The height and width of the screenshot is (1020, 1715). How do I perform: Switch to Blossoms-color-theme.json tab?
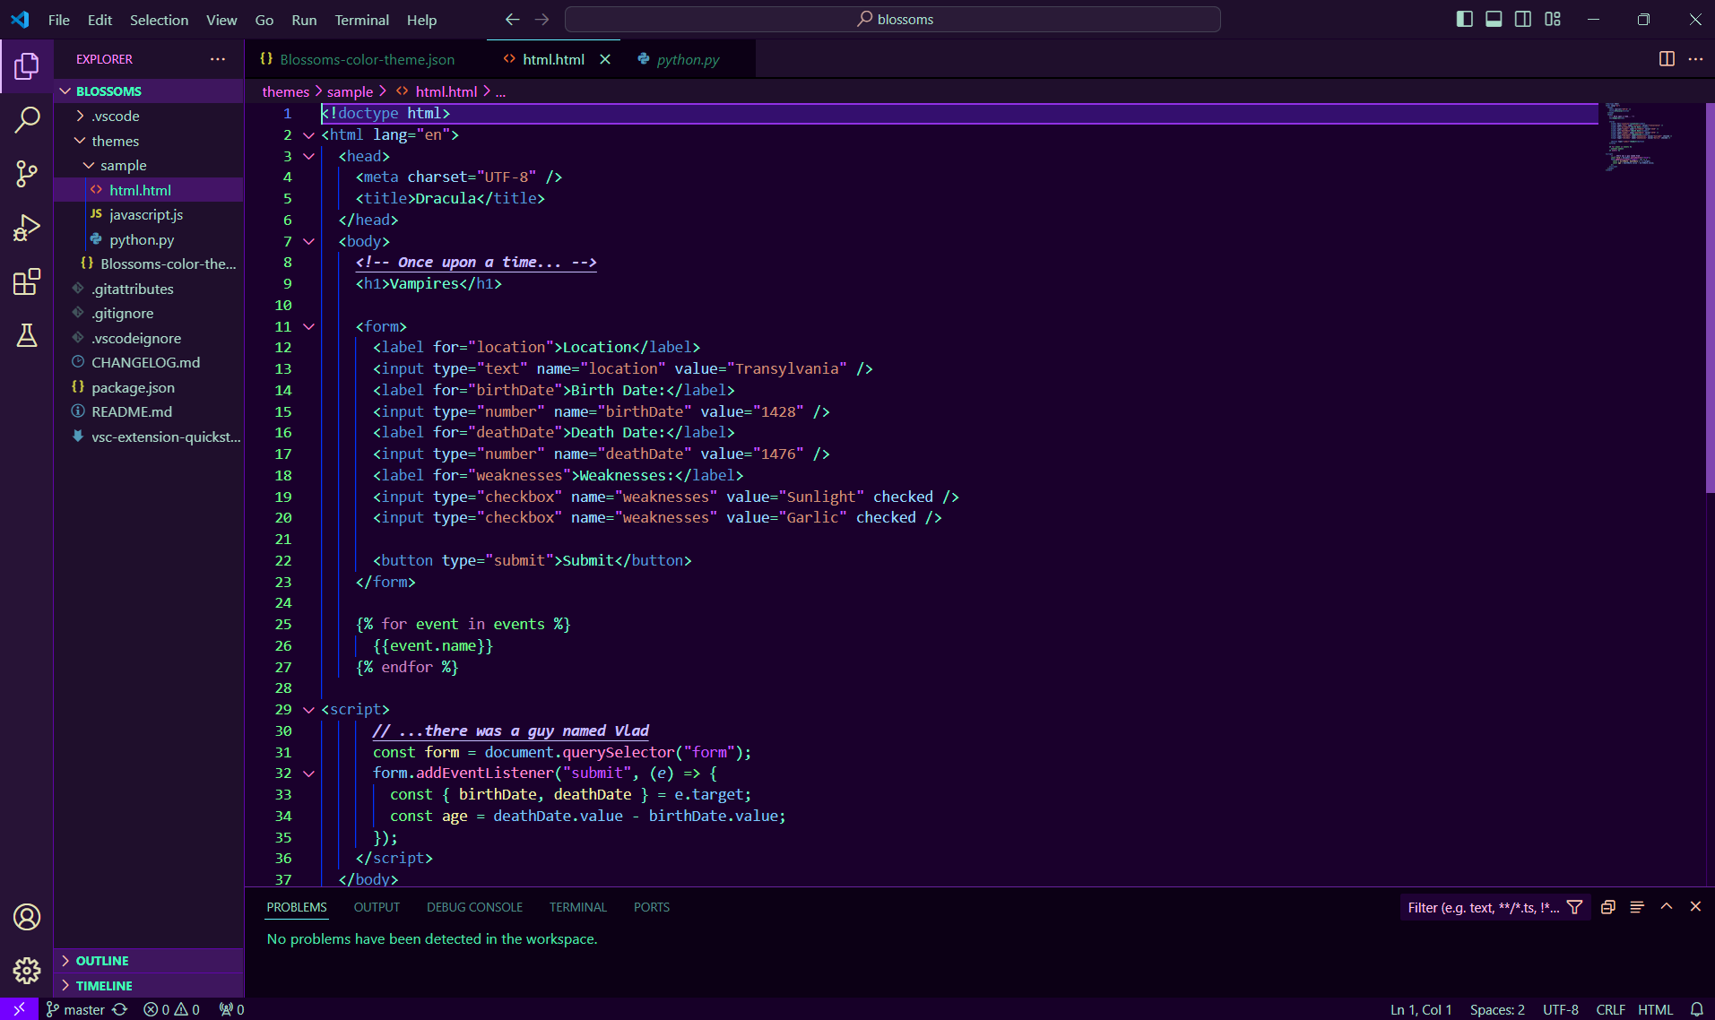pyautogui.click(x=366, y=59)
